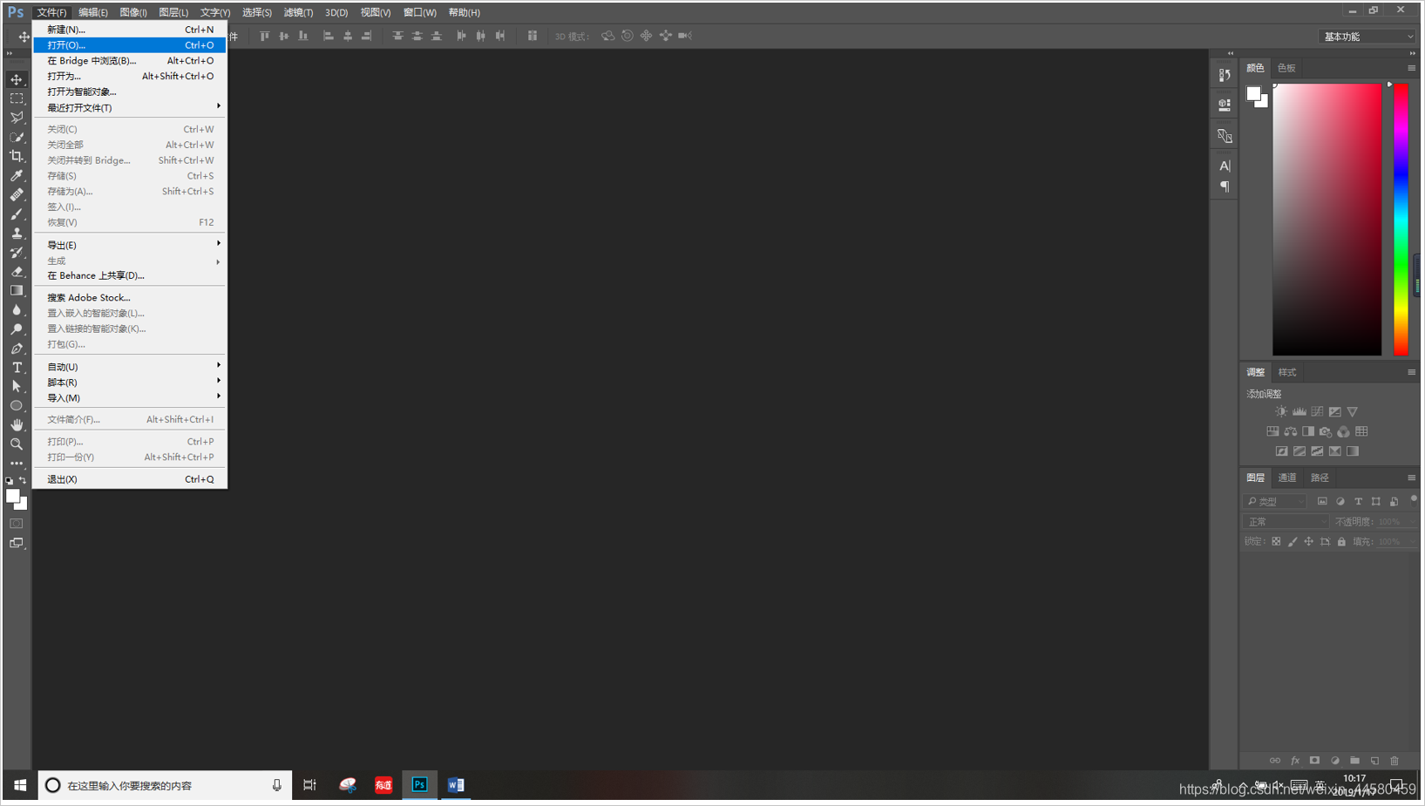
Task: Open Color panel options menu
Action: [1411, 68]
